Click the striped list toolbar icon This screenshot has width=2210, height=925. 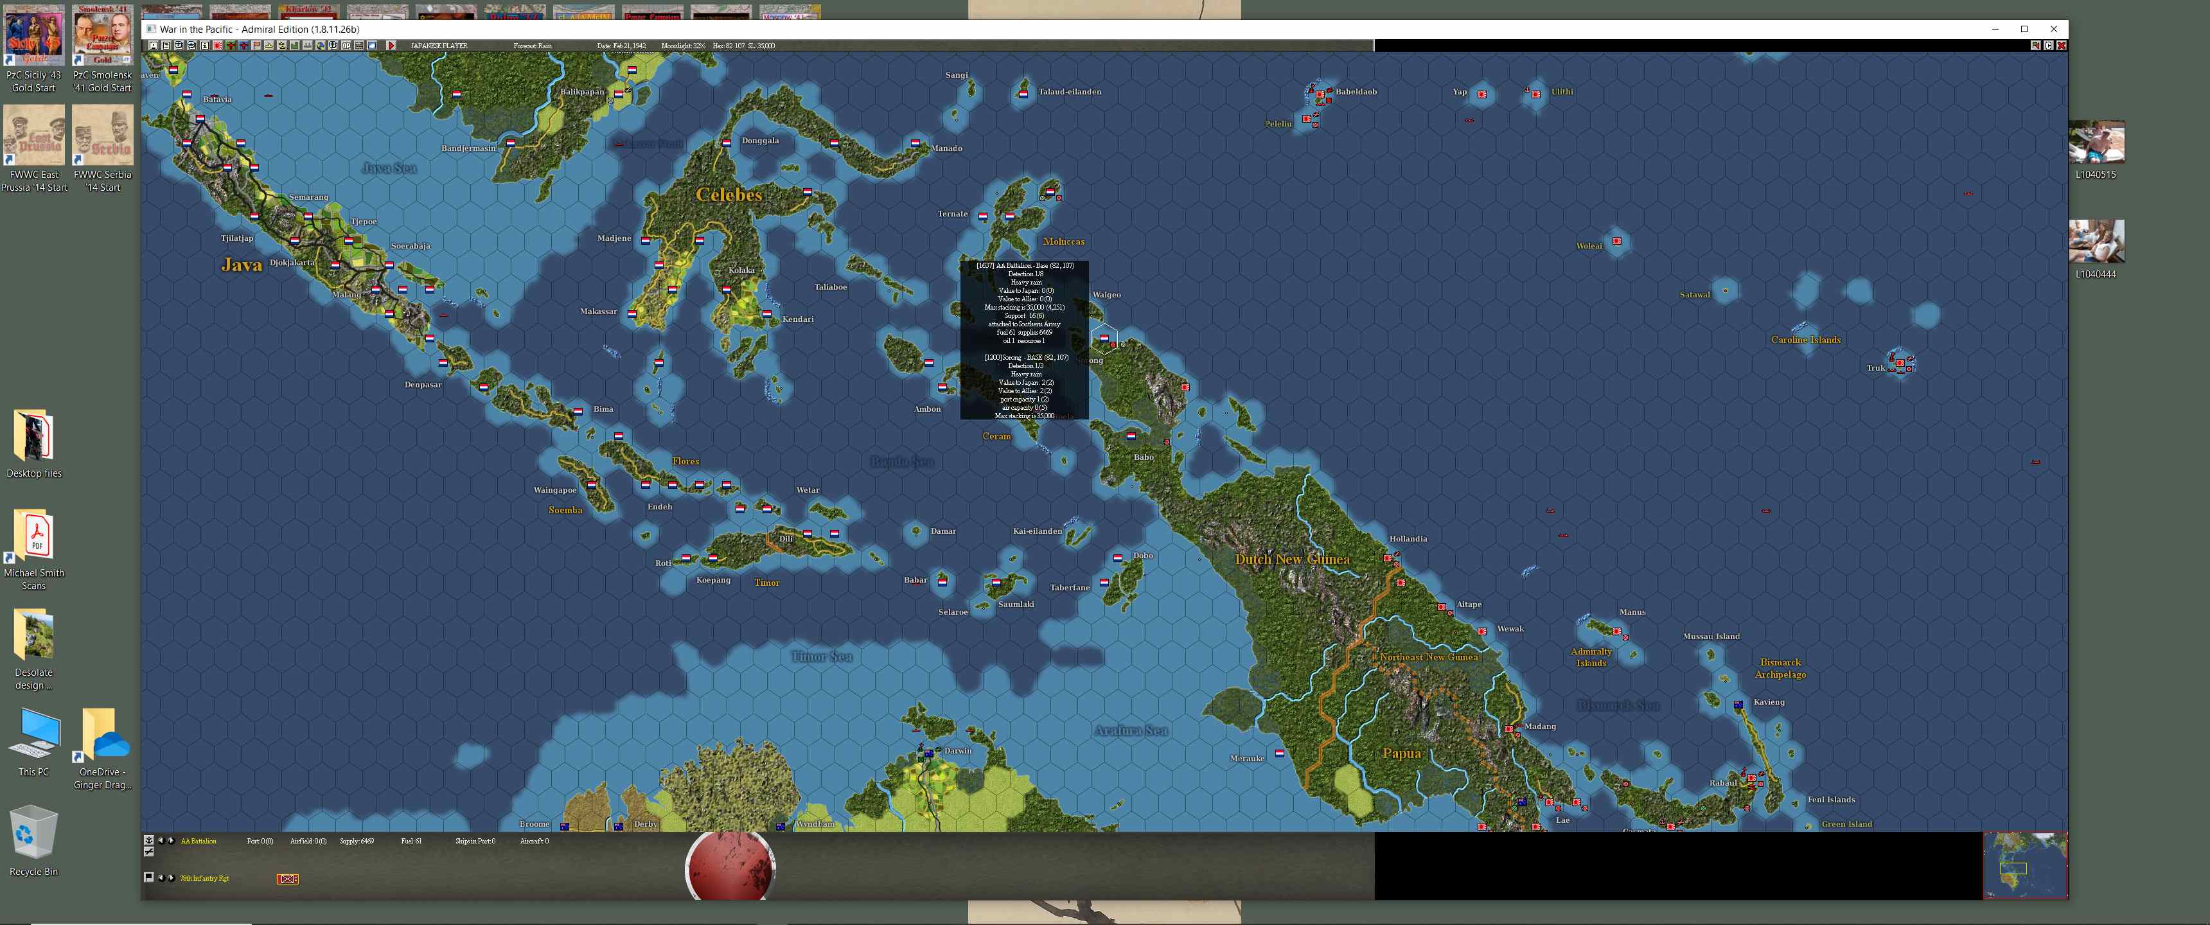point(358,46)
